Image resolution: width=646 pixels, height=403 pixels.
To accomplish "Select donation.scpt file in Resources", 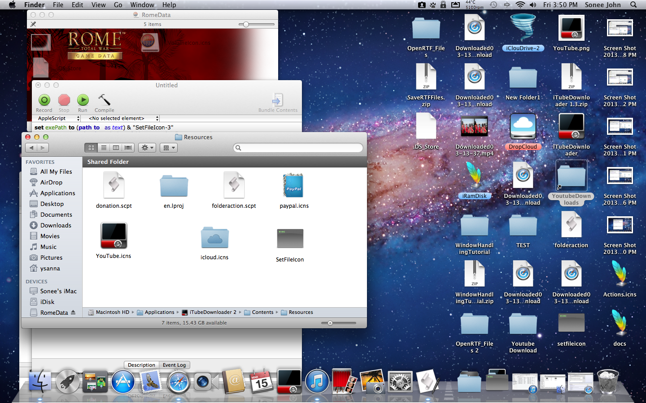I will (114, 190).
